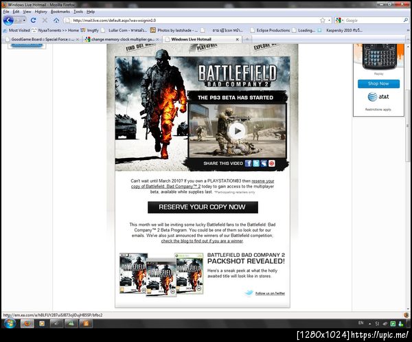Image resolution: width=412 pixels, height=342 pixels.
Task: Bookmark this page with the star icon
Action: coord(323,20)
